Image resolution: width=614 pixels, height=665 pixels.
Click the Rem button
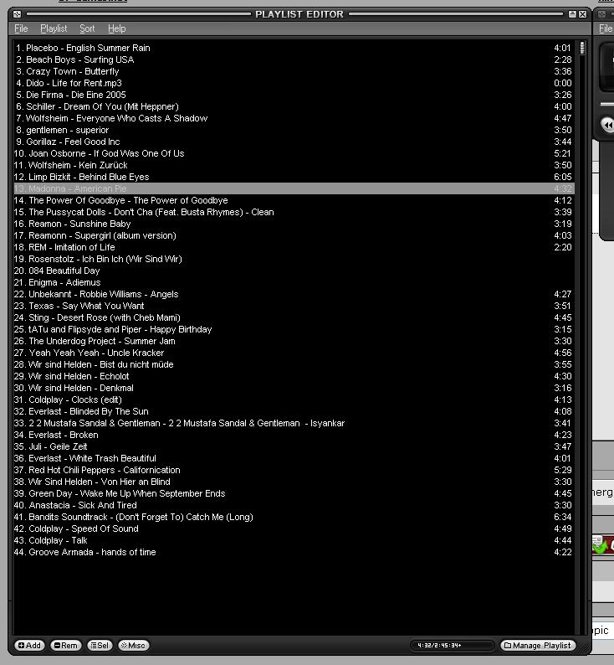65,645
